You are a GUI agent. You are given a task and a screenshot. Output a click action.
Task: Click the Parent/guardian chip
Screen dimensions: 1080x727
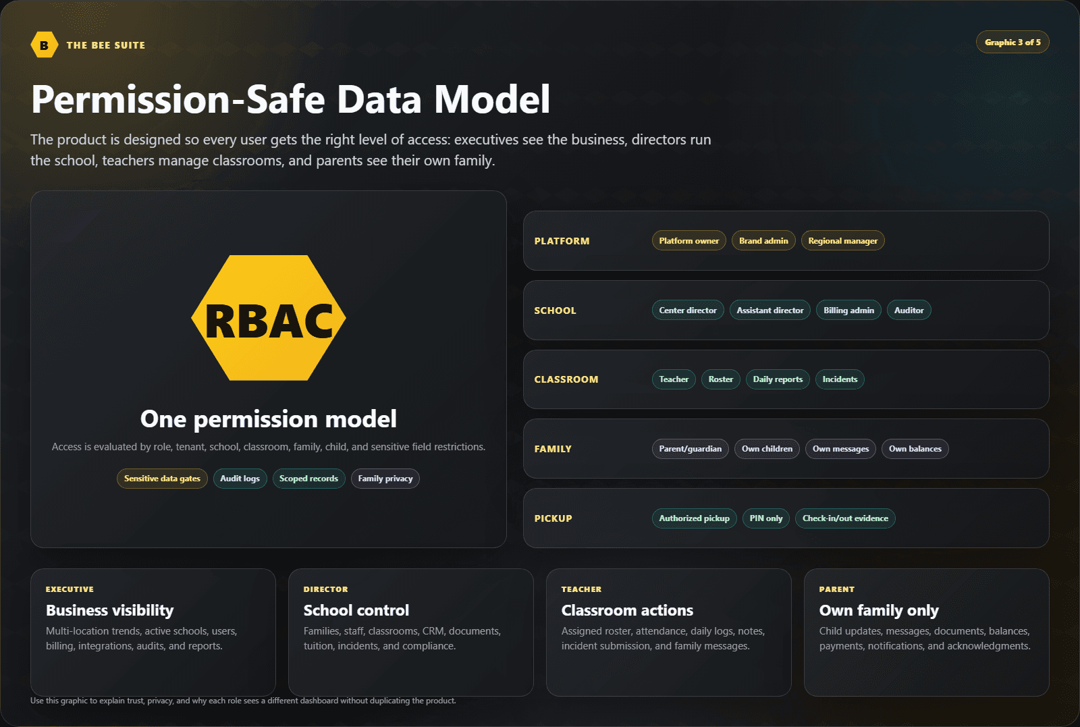(x=691, y=449)
